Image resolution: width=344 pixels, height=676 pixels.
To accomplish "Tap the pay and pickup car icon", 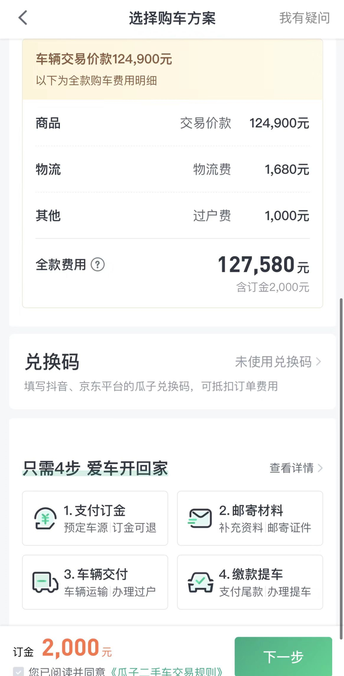I will click(x=200, y=582).
